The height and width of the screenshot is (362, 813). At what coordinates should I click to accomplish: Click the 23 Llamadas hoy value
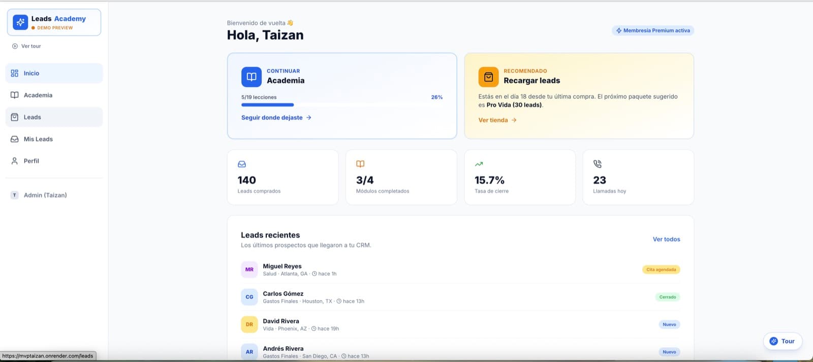600,180
